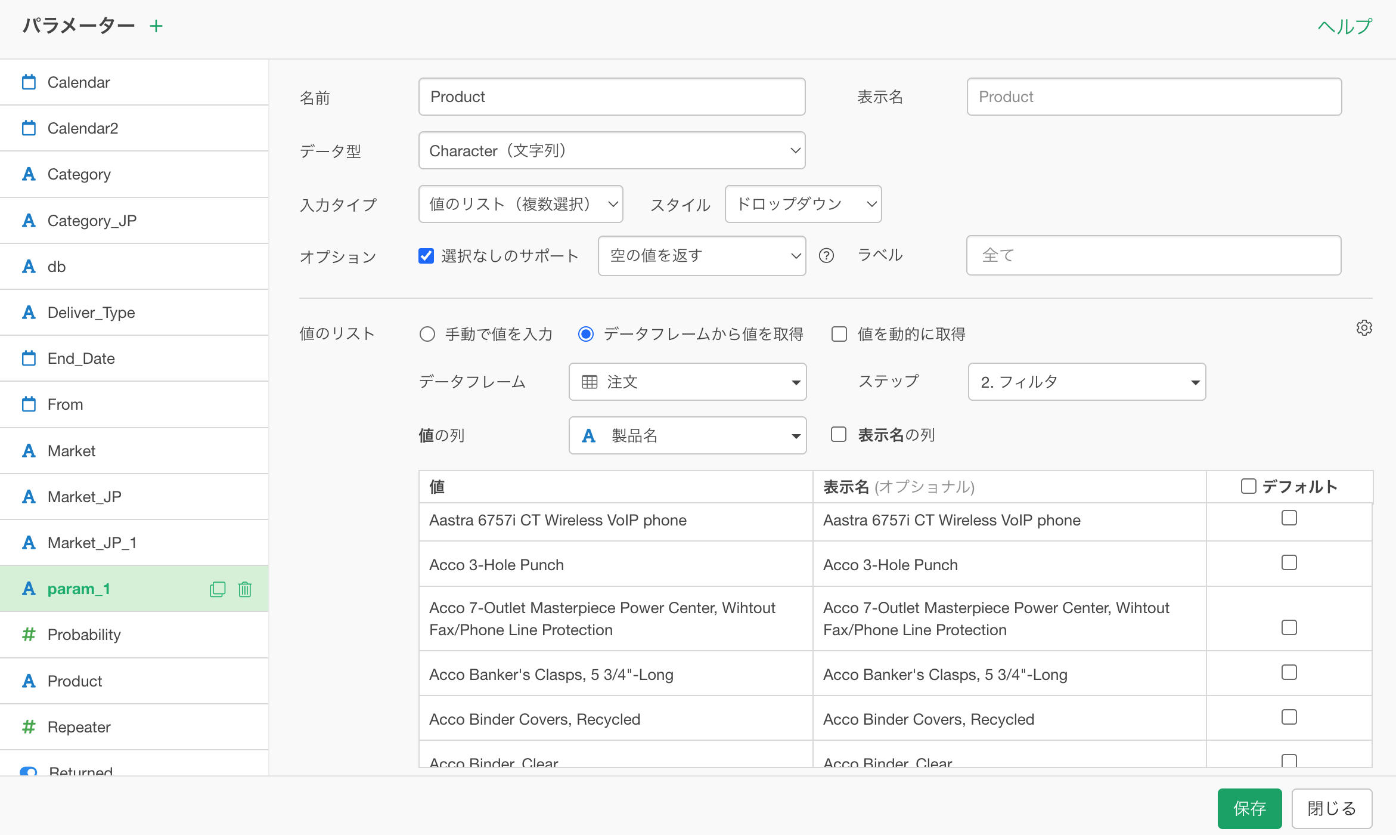Duplicate the param_1 parameter
Screen dimensions: 1396x835
218,589
